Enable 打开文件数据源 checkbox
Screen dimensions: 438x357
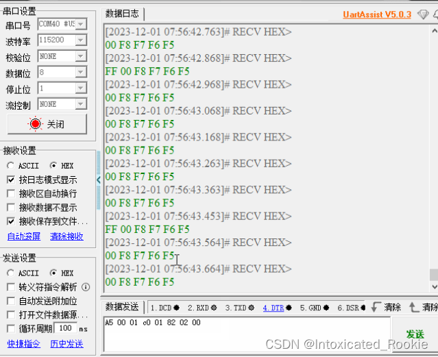coord(11,315)
